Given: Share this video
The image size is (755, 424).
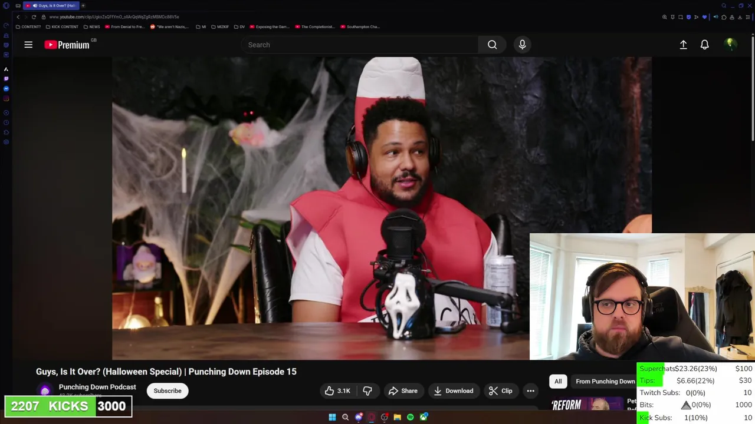Looking at the screenshot, I should [x=403, y=391].
